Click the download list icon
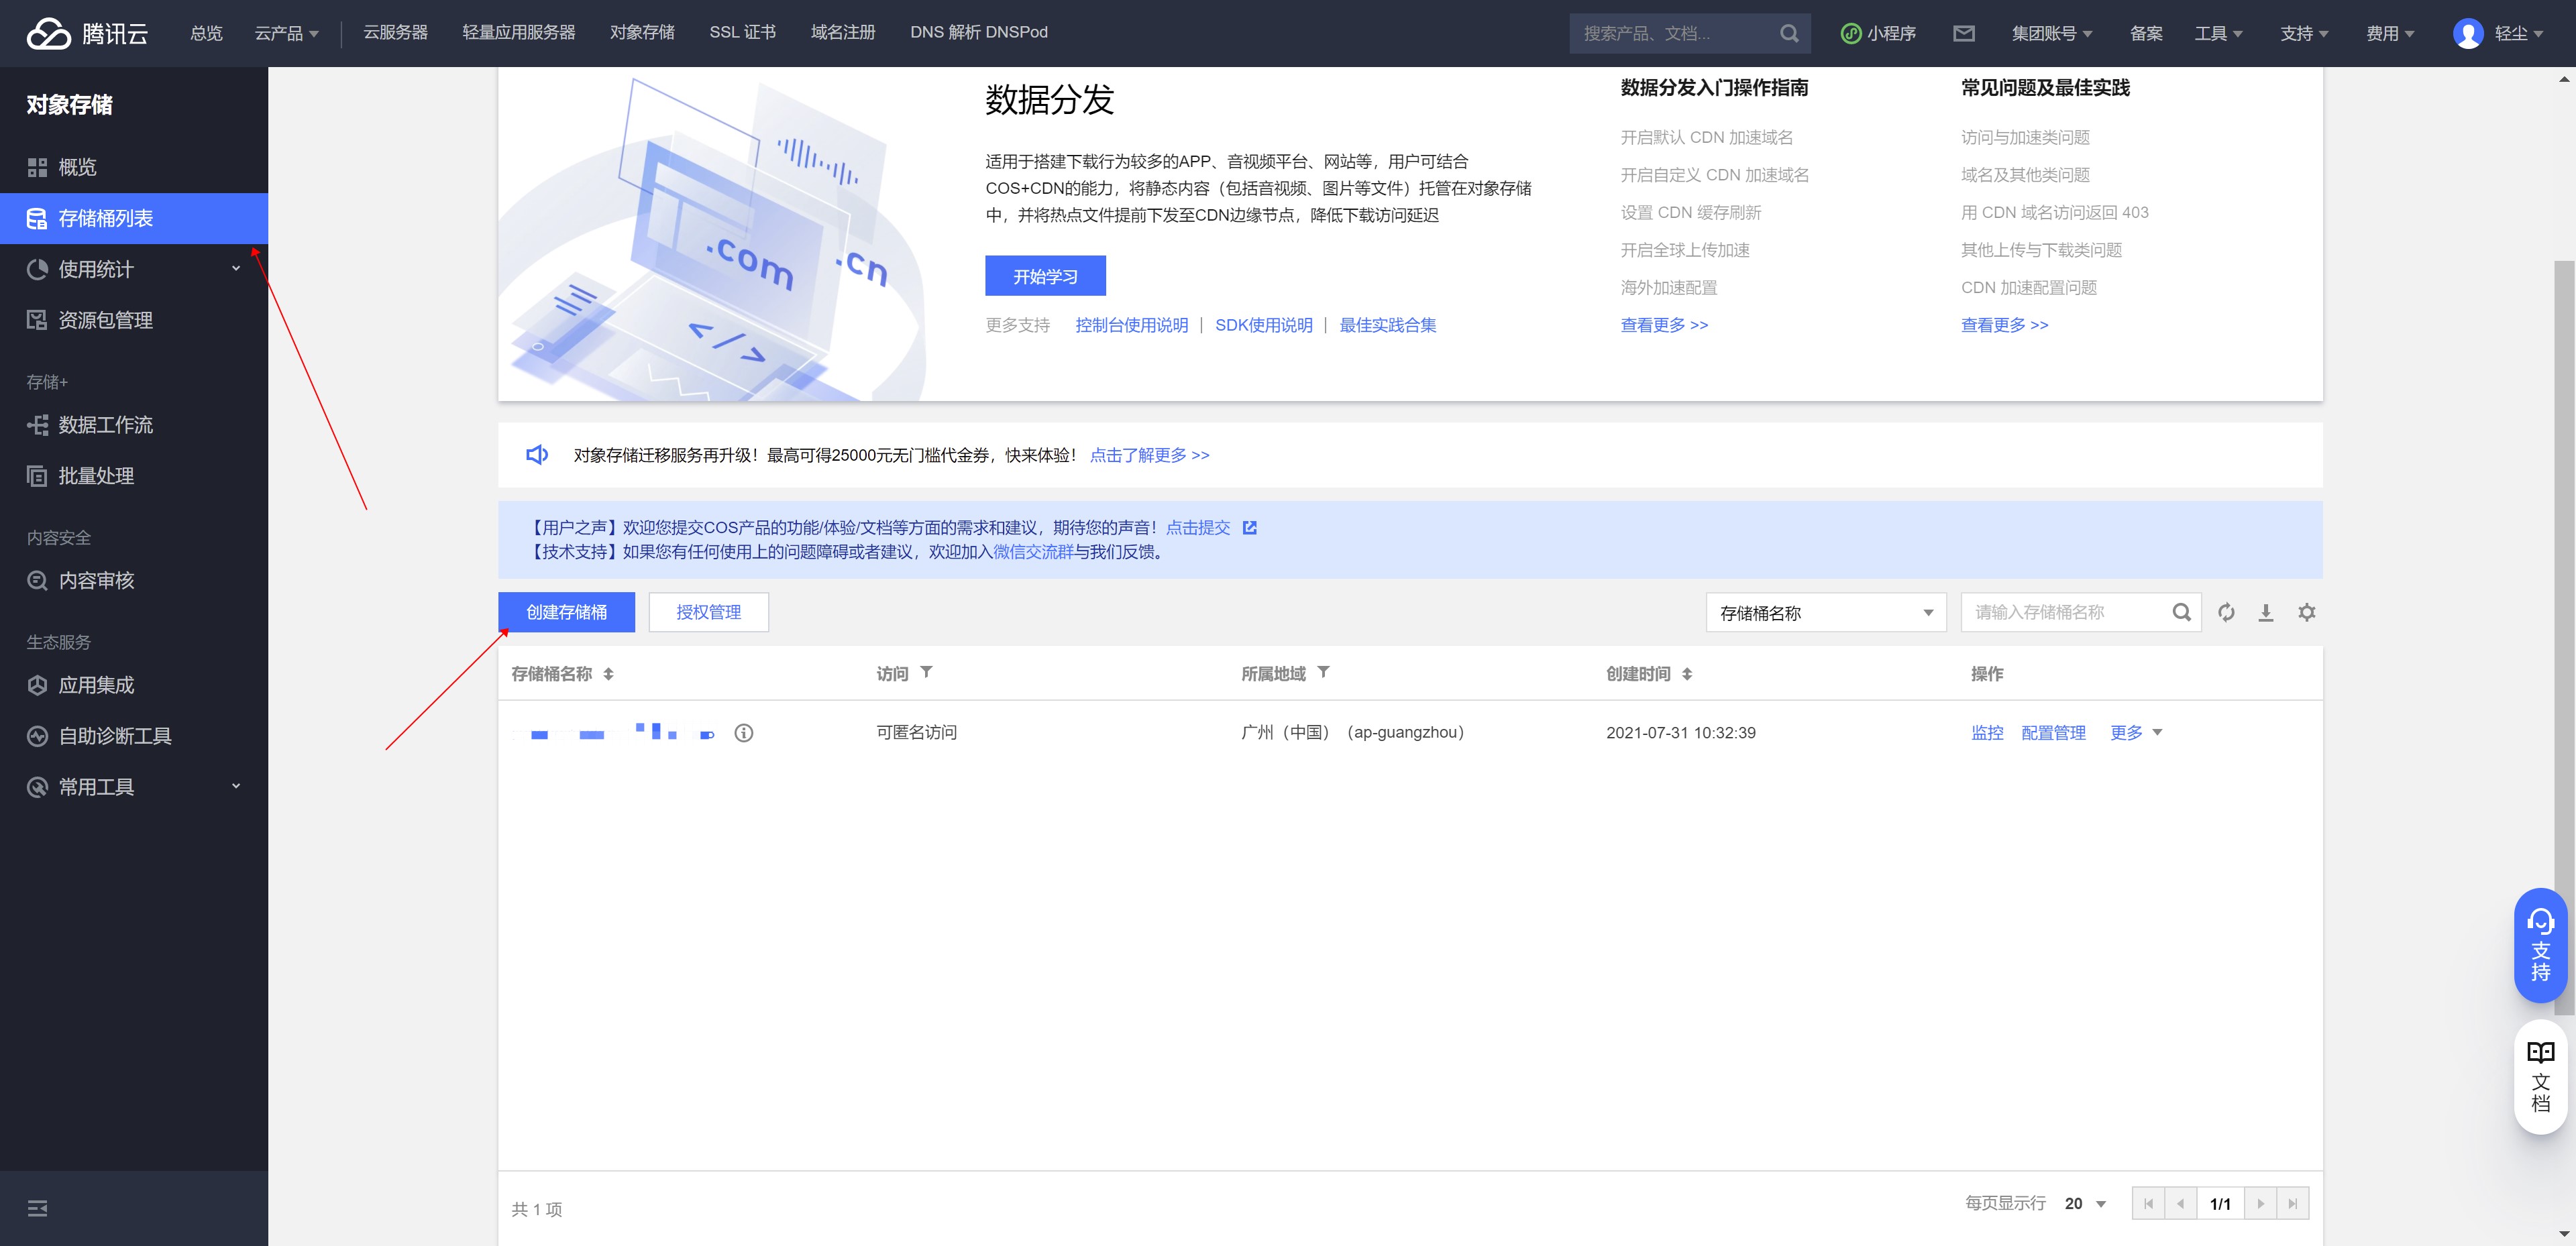This screenshot has width=2576, height=1246. point(2266,612)
